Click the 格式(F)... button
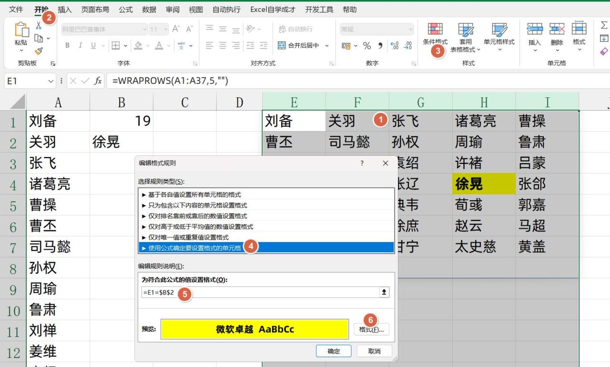Viewport: 610px width, 367px height. [x=372, y=329]
